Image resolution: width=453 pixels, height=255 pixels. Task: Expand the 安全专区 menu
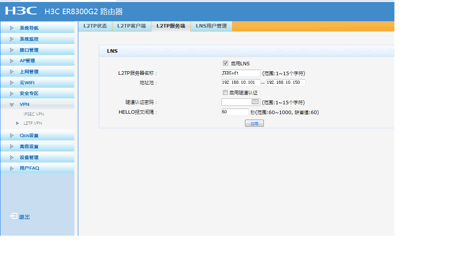click(x=37, y=93)
